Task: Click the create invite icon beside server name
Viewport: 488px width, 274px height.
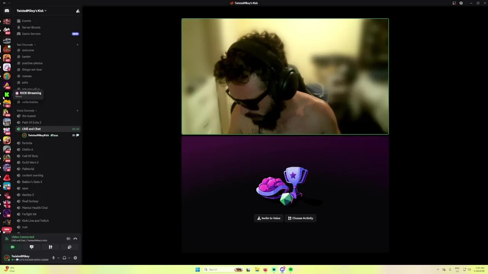Action: (78, 11)
